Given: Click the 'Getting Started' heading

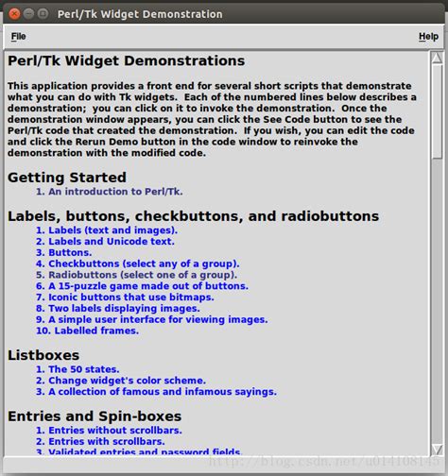Looking at the screenshot, I should pos(67,178).
